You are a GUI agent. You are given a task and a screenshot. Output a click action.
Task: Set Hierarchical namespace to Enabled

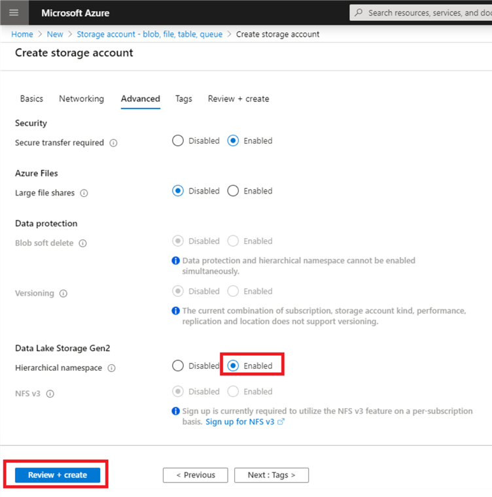tap(233, 366)
